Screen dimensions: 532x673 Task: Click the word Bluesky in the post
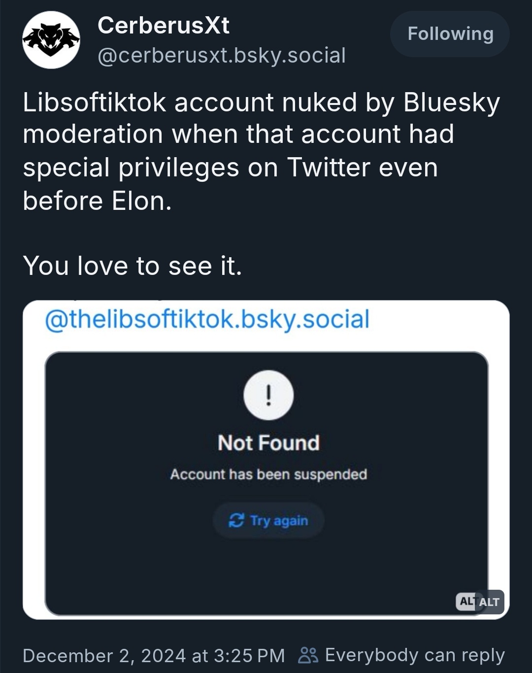452,102
